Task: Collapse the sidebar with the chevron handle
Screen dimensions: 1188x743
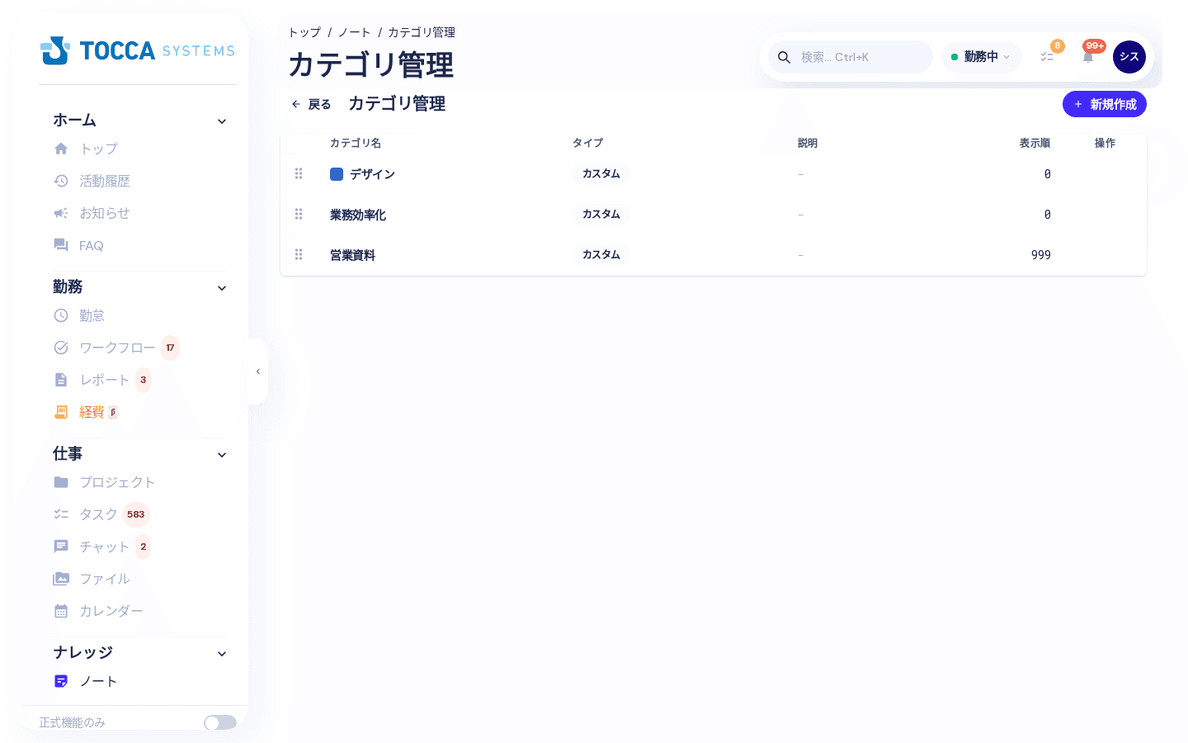Action: pos(258,371)
